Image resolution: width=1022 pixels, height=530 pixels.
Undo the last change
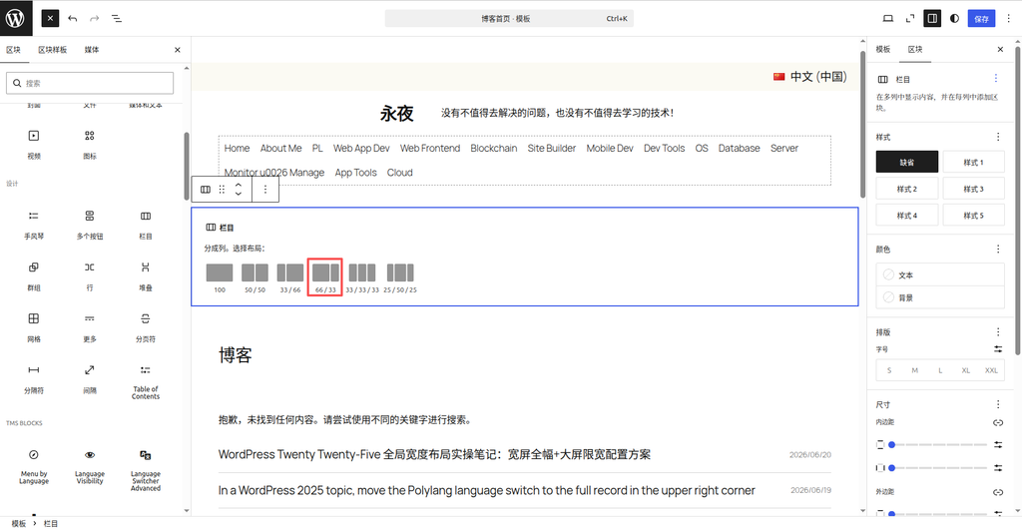(72, 18)
